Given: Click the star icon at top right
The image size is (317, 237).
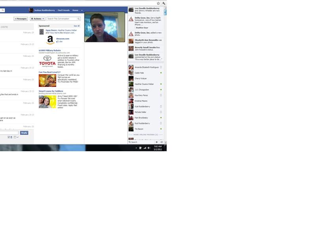Looking at the screenshot, I should (157, 2).
